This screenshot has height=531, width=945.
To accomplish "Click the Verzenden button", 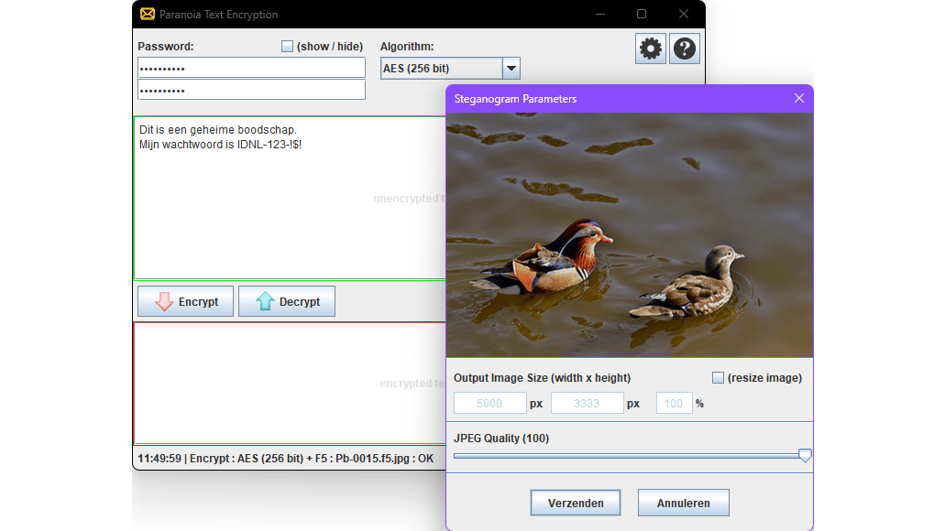I will (576, 503).
